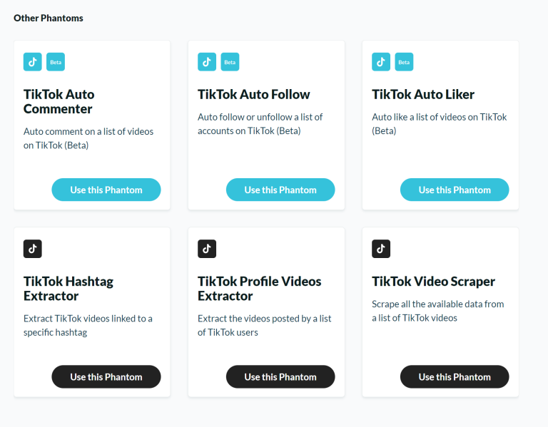Click Beta badge on TikTok Auto Follow card

click(x=230, y=62)
